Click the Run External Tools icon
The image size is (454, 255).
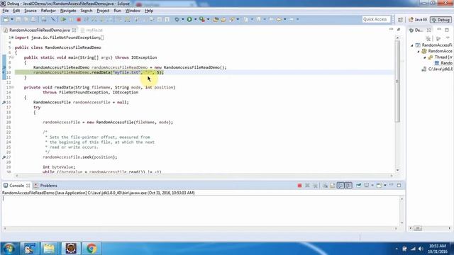click(202, 19)
